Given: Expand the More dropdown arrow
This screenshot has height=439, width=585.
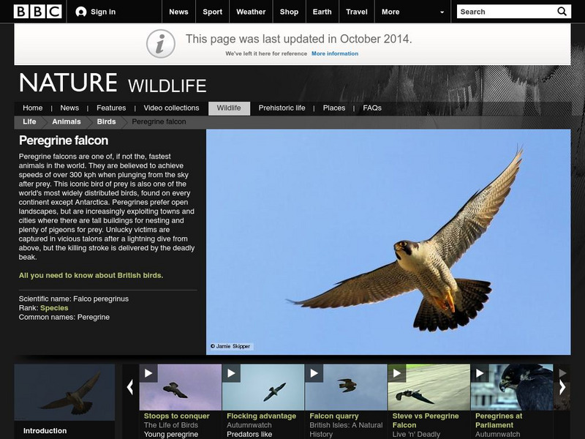Looking at the screenshot, I should tap(442, 12).
